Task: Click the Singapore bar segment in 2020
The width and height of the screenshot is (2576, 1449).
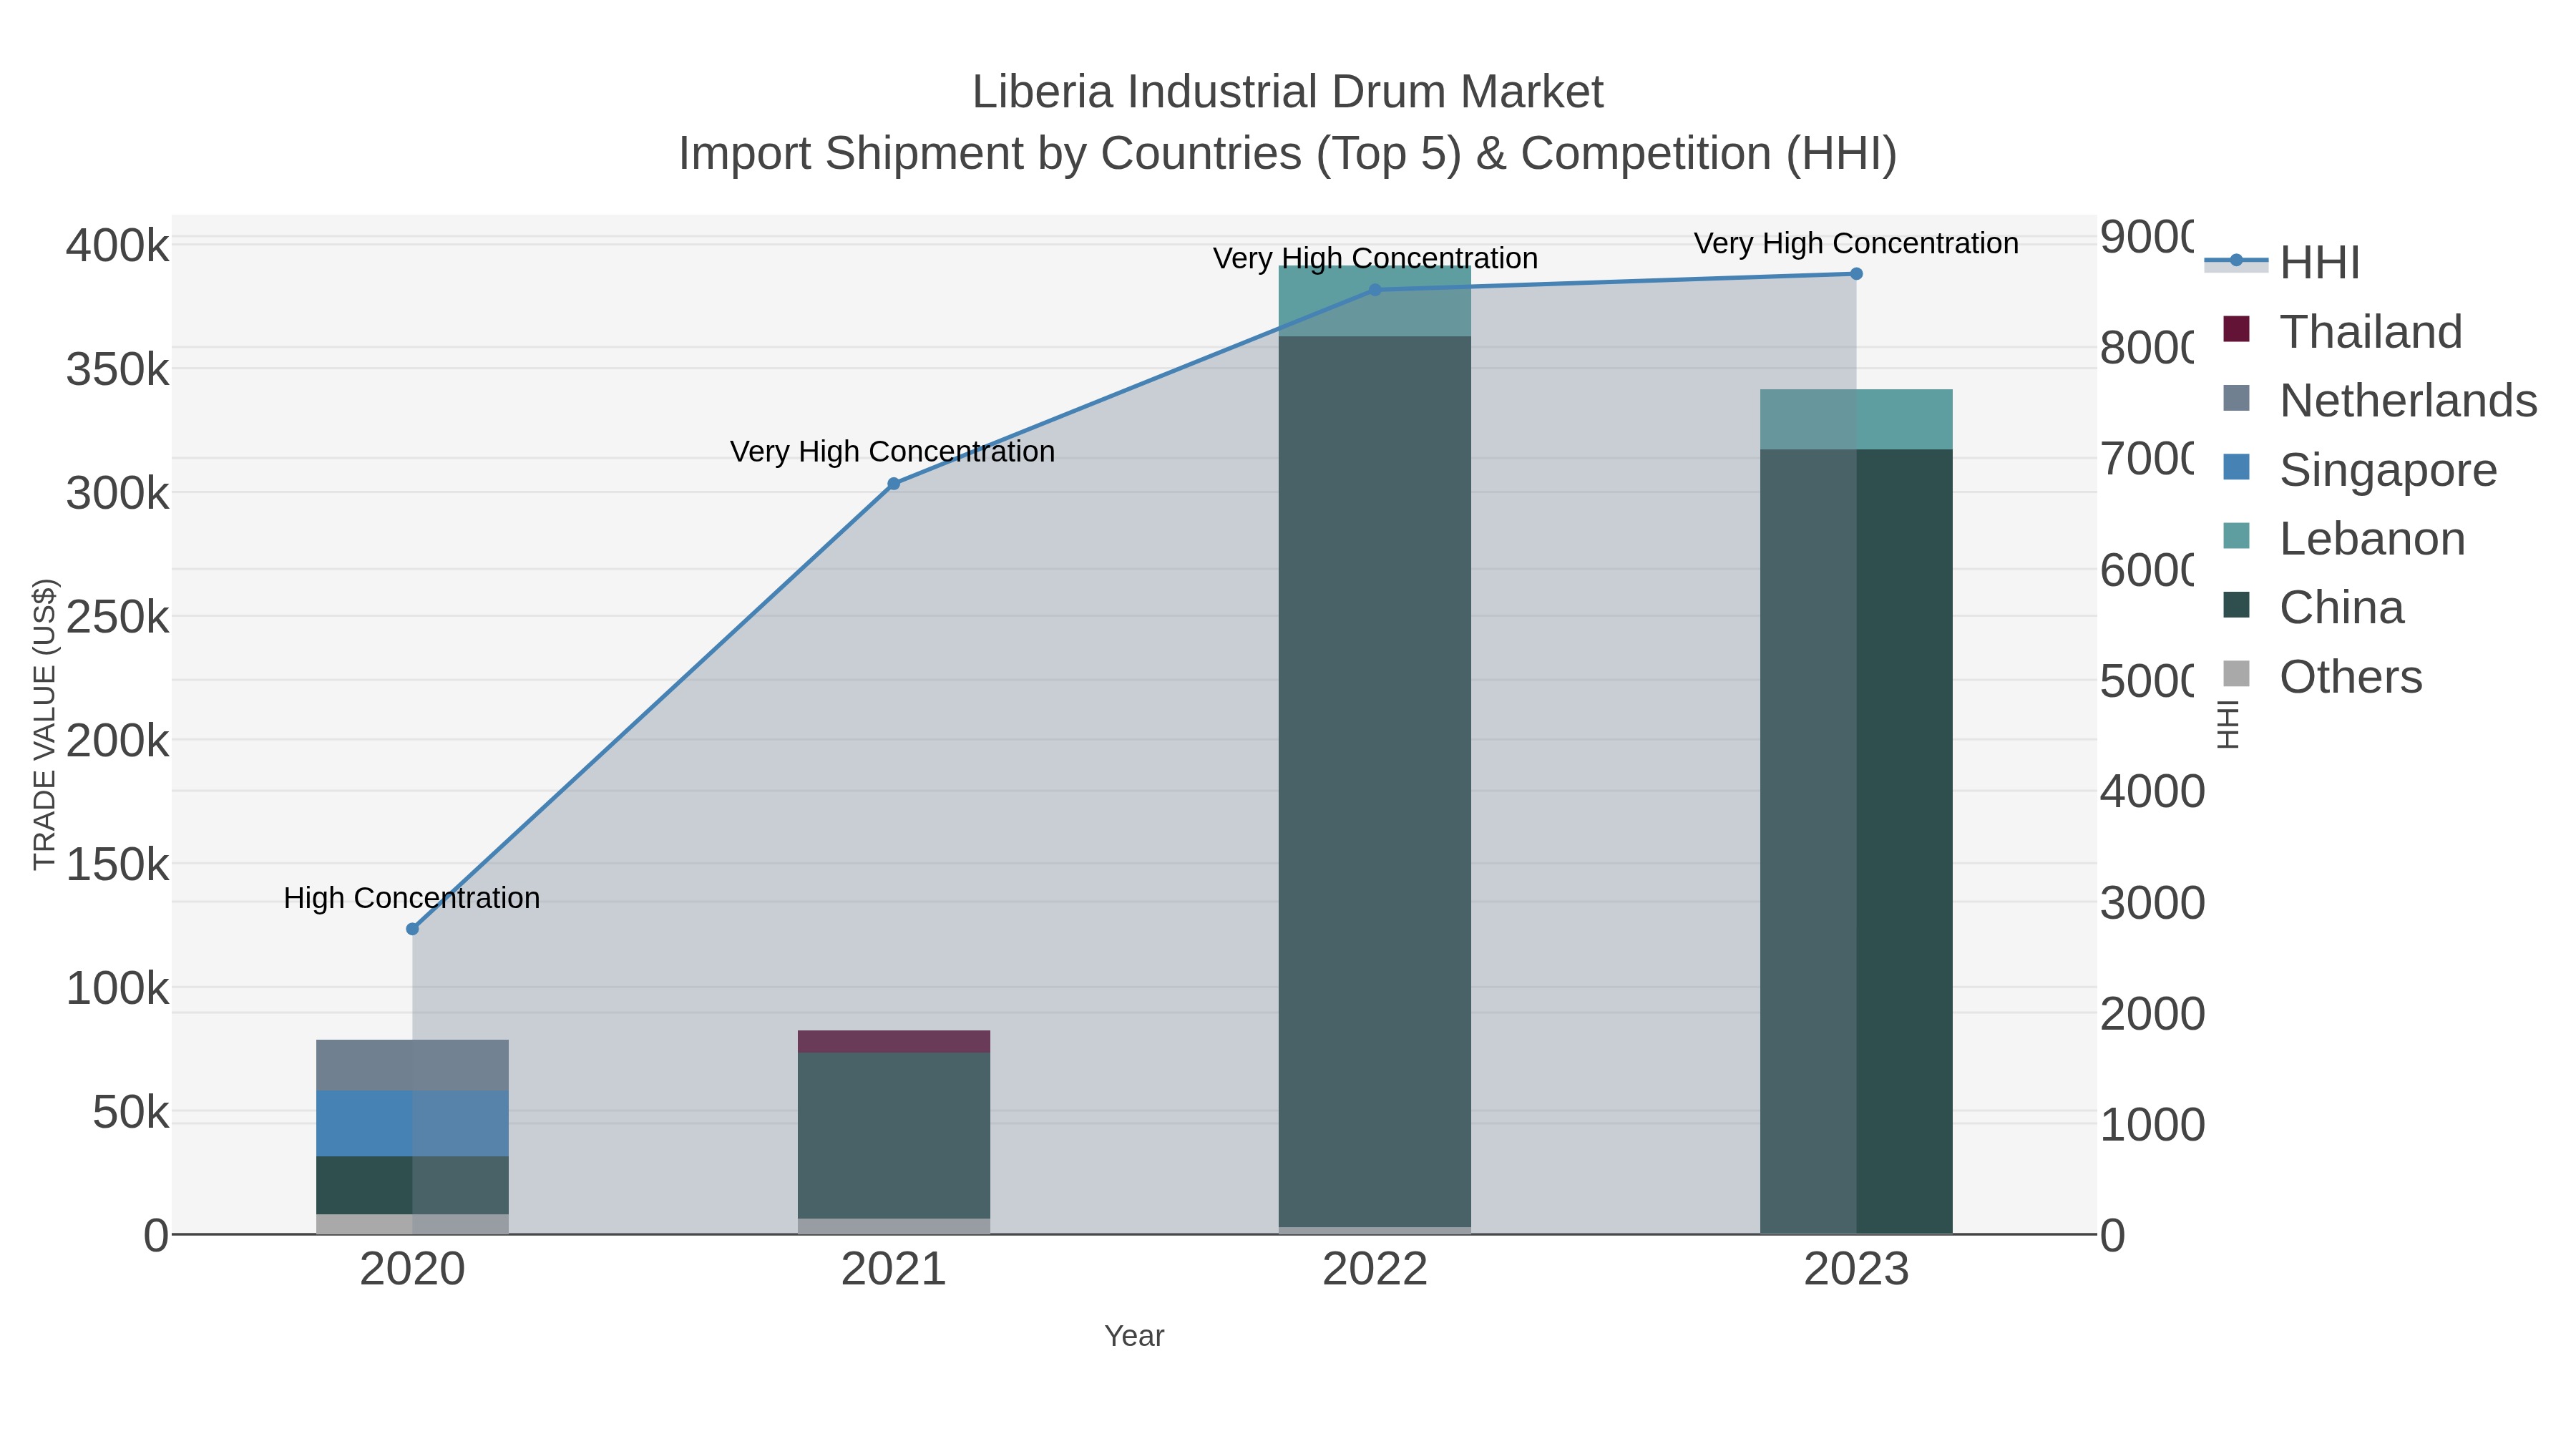Action: tap(412, 1124)
